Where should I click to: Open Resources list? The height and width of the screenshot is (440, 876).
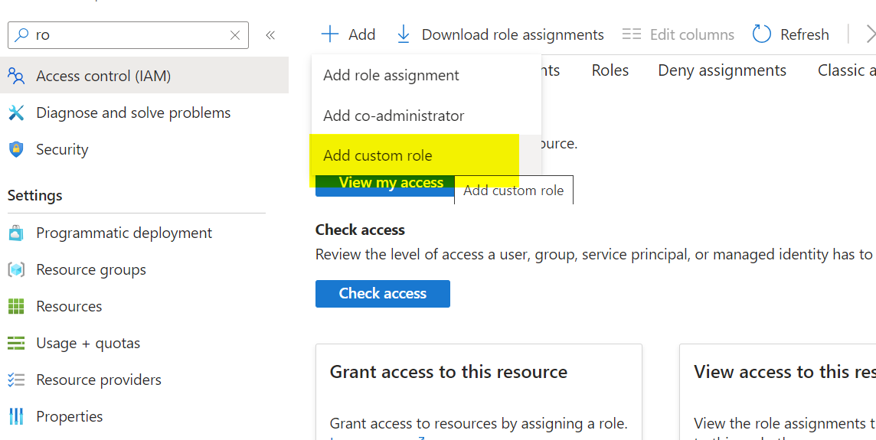pyautogui.click(x=69, y=307)
